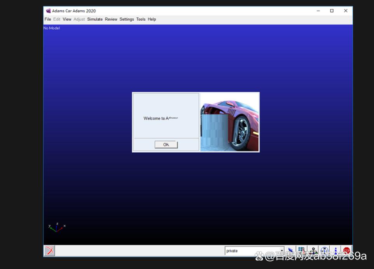Open the View menu
Image resolution: width=374 pixels, height=269 pixels.
67,19
